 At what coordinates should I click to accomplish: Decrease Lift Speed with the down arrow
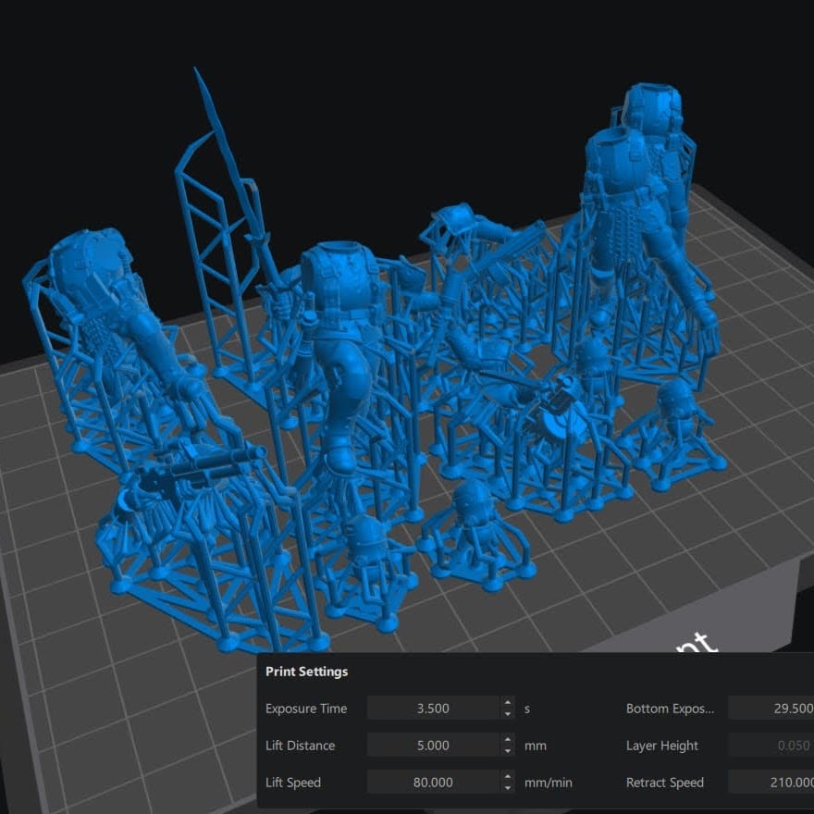tap(508, 788)
